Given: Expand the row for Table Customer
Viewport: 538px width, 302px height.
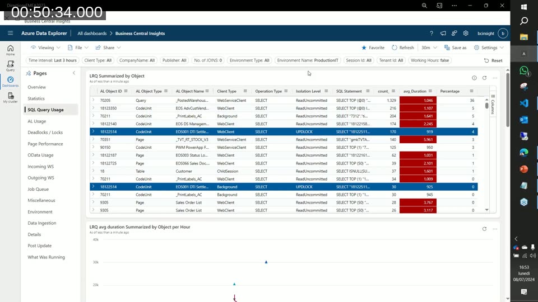Looking at the screenshot, I should pyautogui.click(x=94, y=171).
